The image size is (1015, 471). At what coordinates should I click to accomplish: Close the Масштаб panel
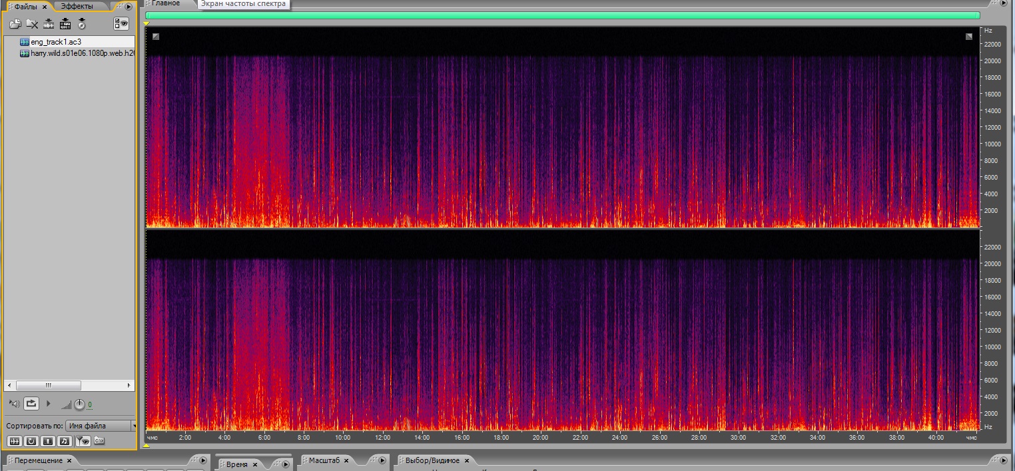pyautogui.click(x=347, y=461)
